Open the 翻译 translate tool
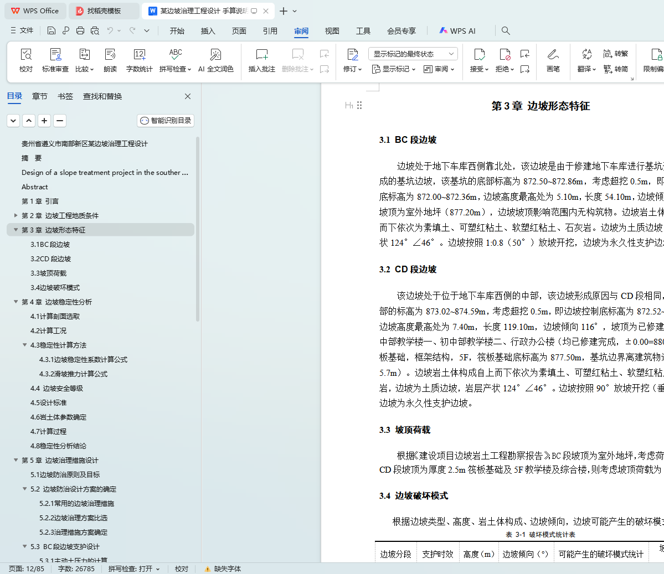Image resolution: width=664 pixels, height=574 pixels. (586, 60)
